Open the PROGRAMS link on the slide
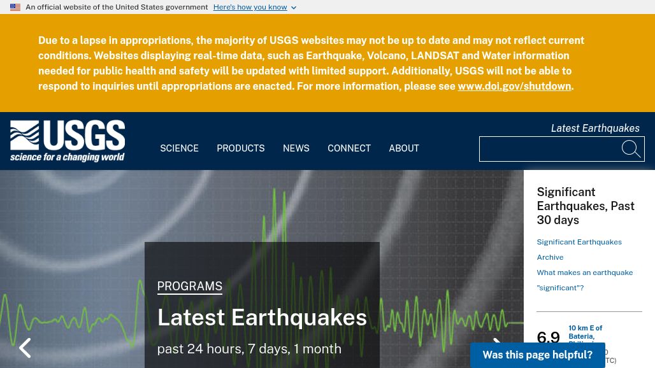 [190, 287]
